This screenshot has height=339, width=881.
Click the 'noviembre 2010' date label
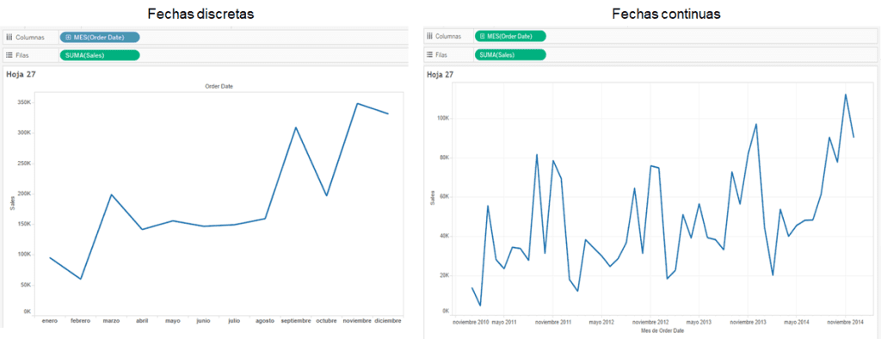(x=471, y=323)
